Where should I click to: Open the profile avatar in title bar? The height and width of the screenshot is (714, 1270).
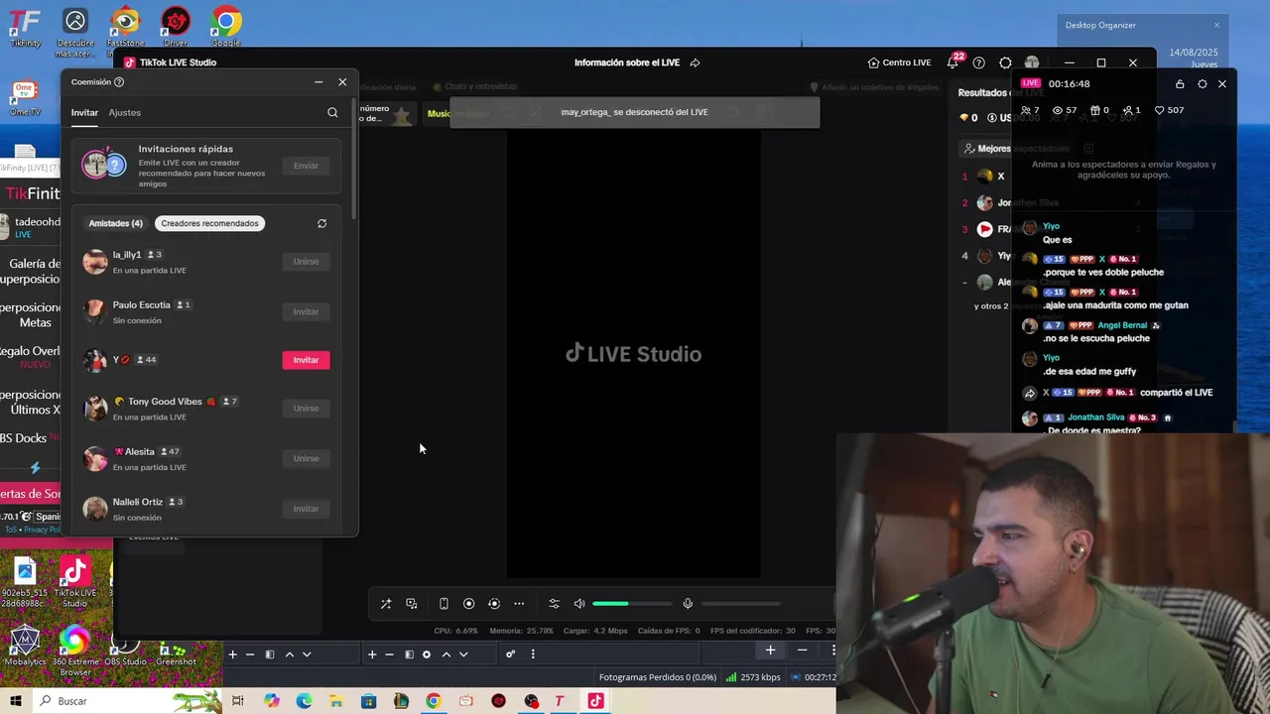[1032, 62]
